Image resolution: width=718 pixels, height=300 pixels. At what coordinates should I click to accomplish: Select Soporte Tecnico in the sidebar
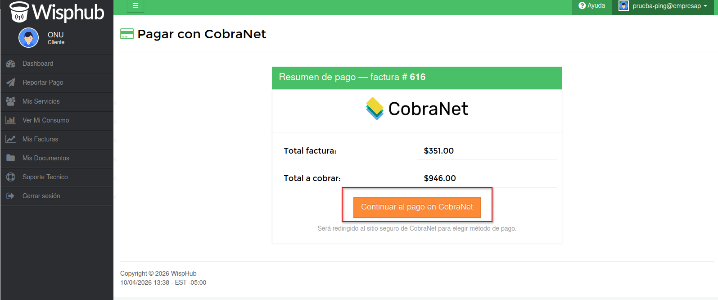point(45,177)
